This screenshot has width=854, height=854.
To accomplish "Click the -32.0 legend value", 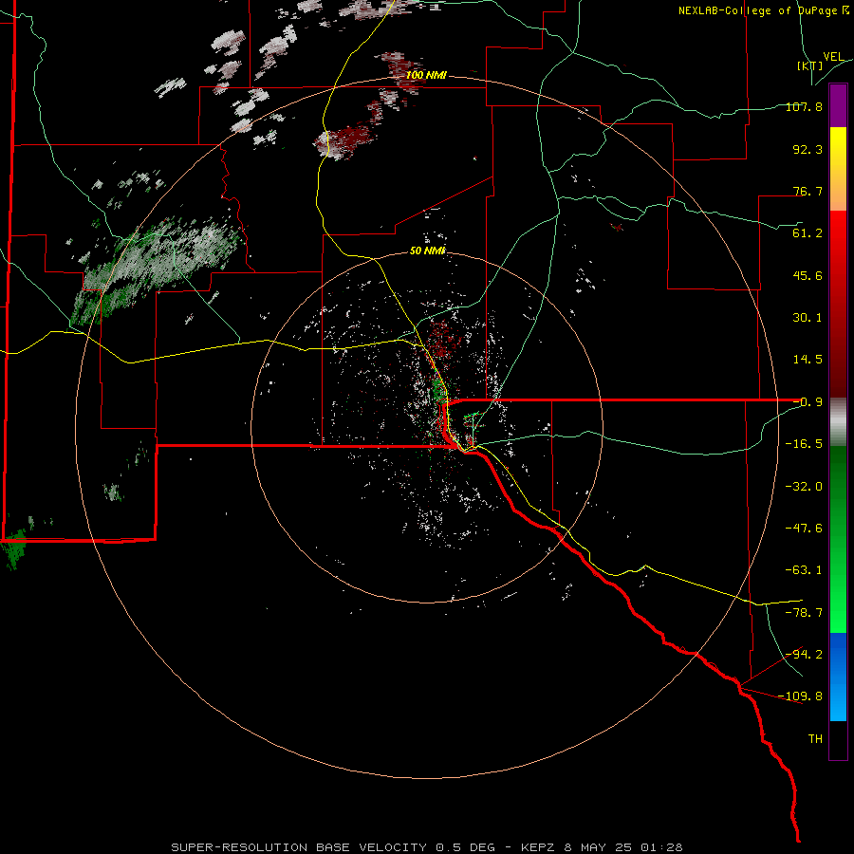I will pos(804,487).
